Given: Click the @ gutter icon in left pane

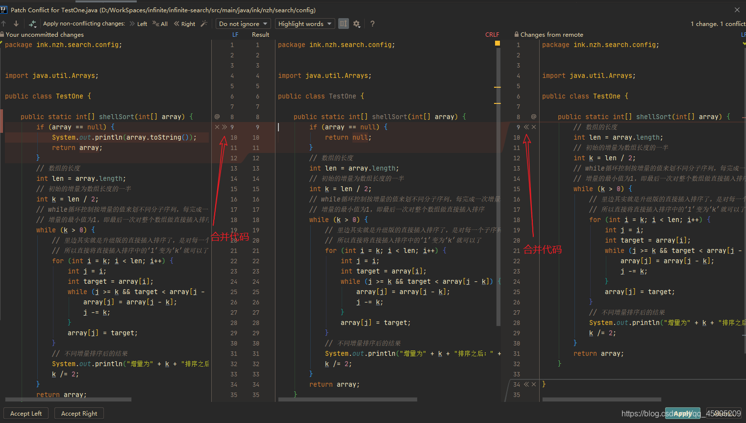Looking at the screenshot, I should [x=217, y=117].
